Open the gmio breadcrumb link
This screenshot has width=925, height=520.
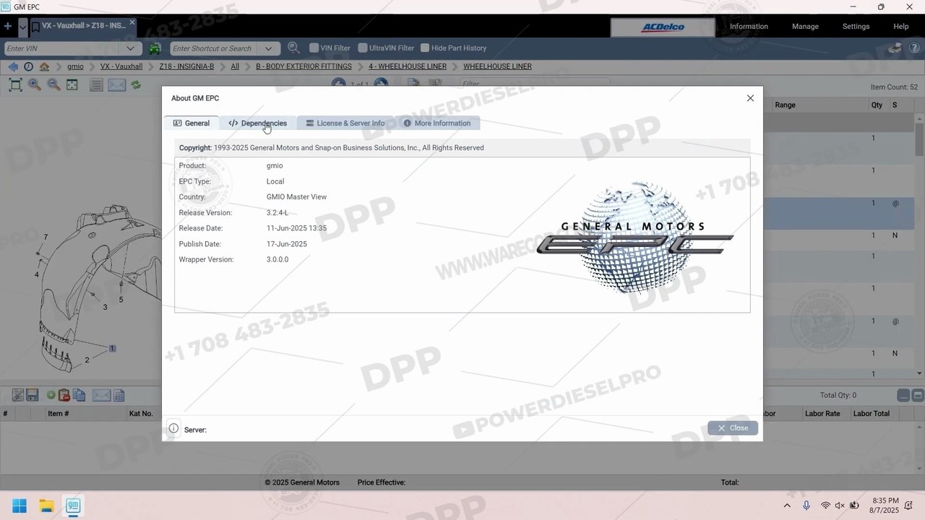(x=75, y=66)
